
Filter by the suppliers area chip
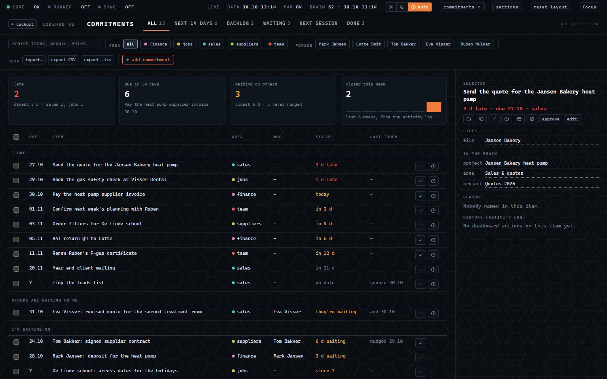244,44
